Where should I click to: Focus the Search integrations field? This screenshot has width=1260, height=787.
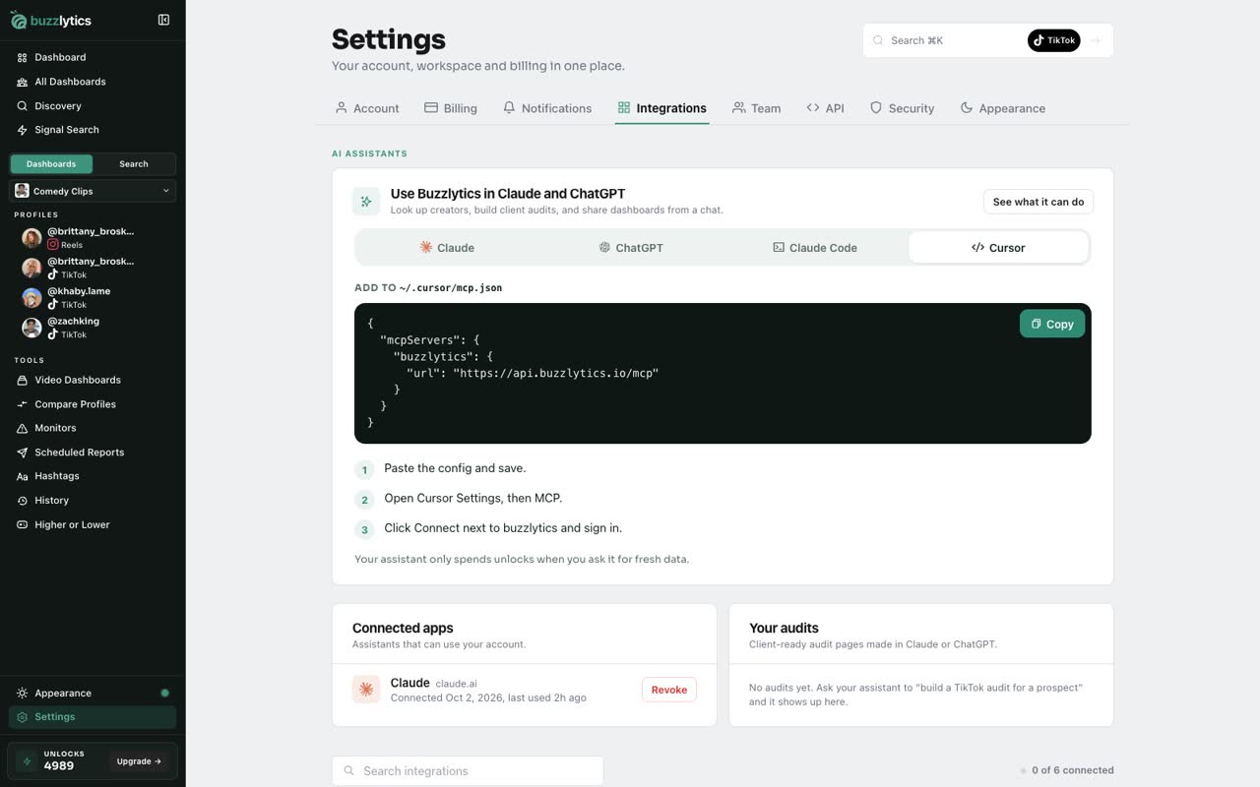(468, 771)
